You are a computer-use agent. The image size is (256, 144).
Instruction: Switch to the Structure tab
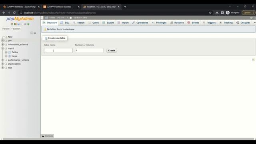[50, 23]
